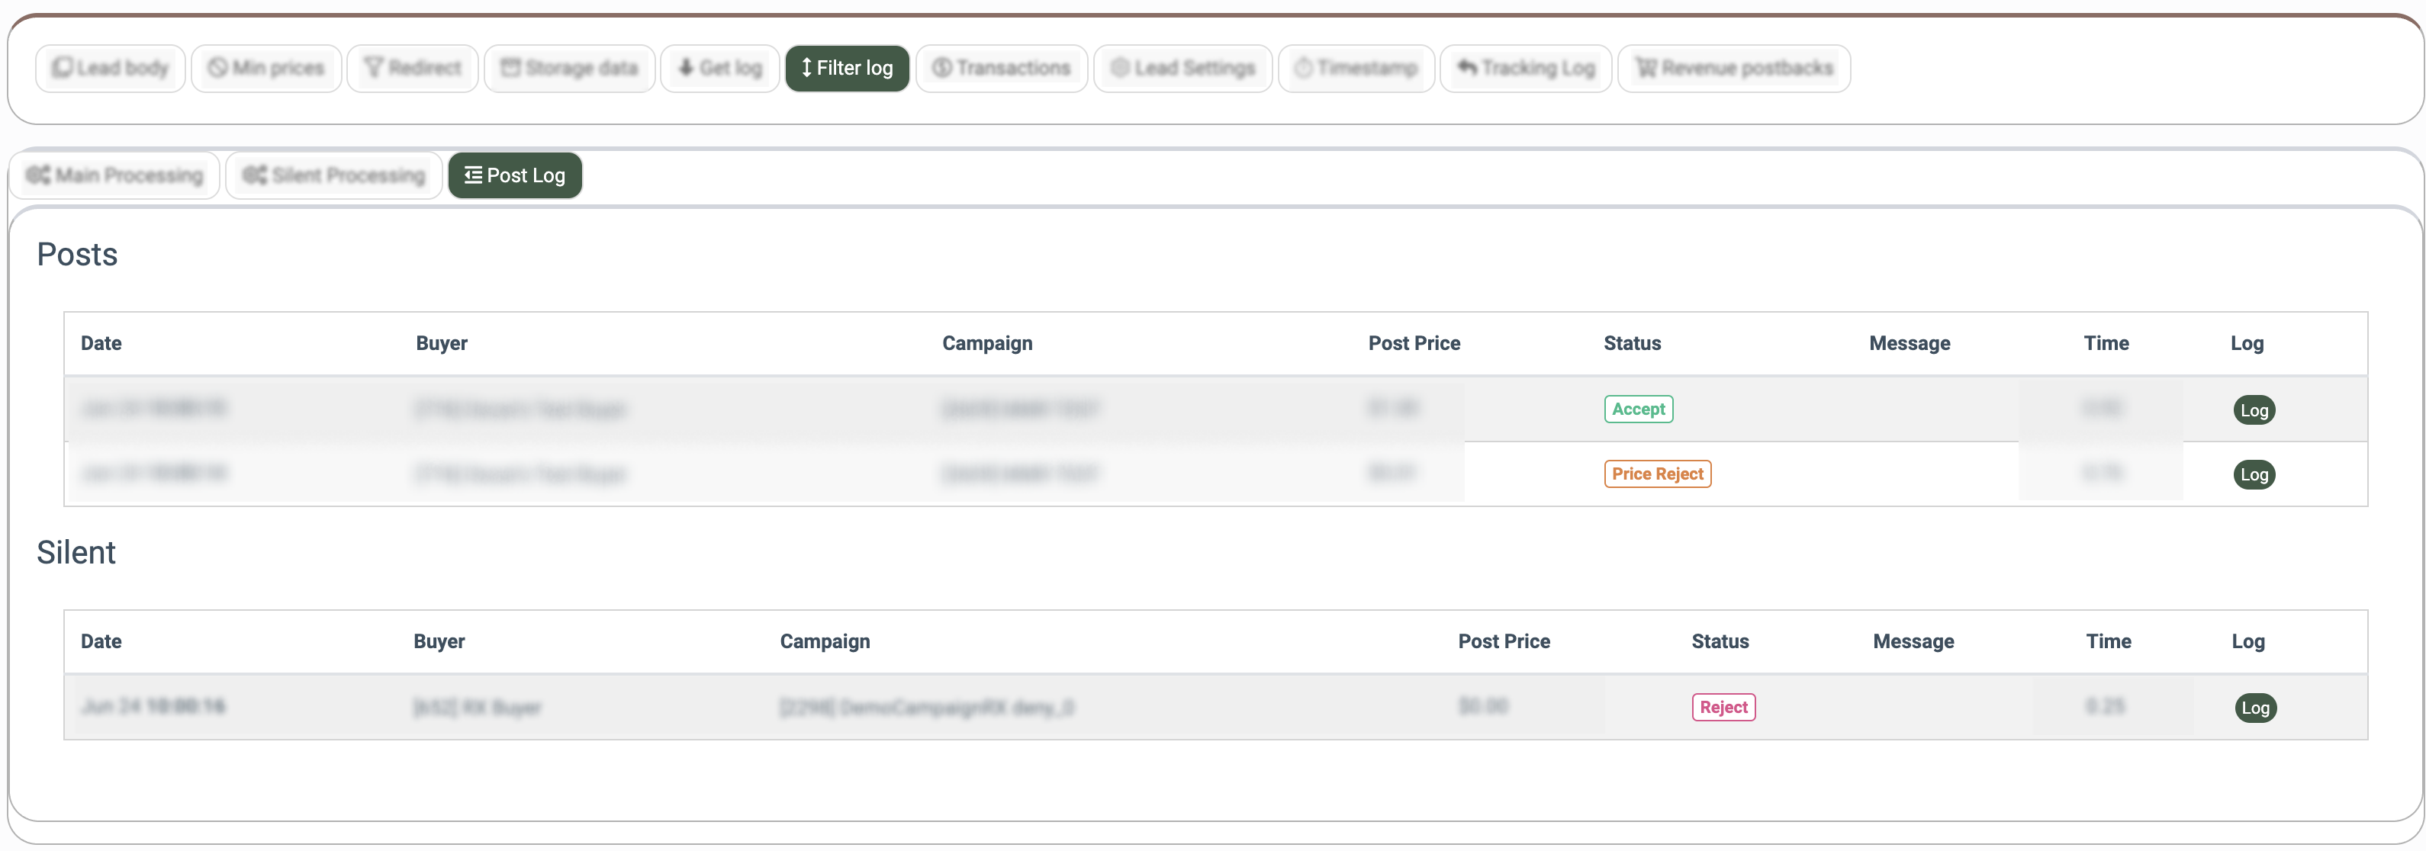The image size is (2426, 851).
Task: Open Log for the Accept post
Action: pyautogui.click(x=2254, y=409)
